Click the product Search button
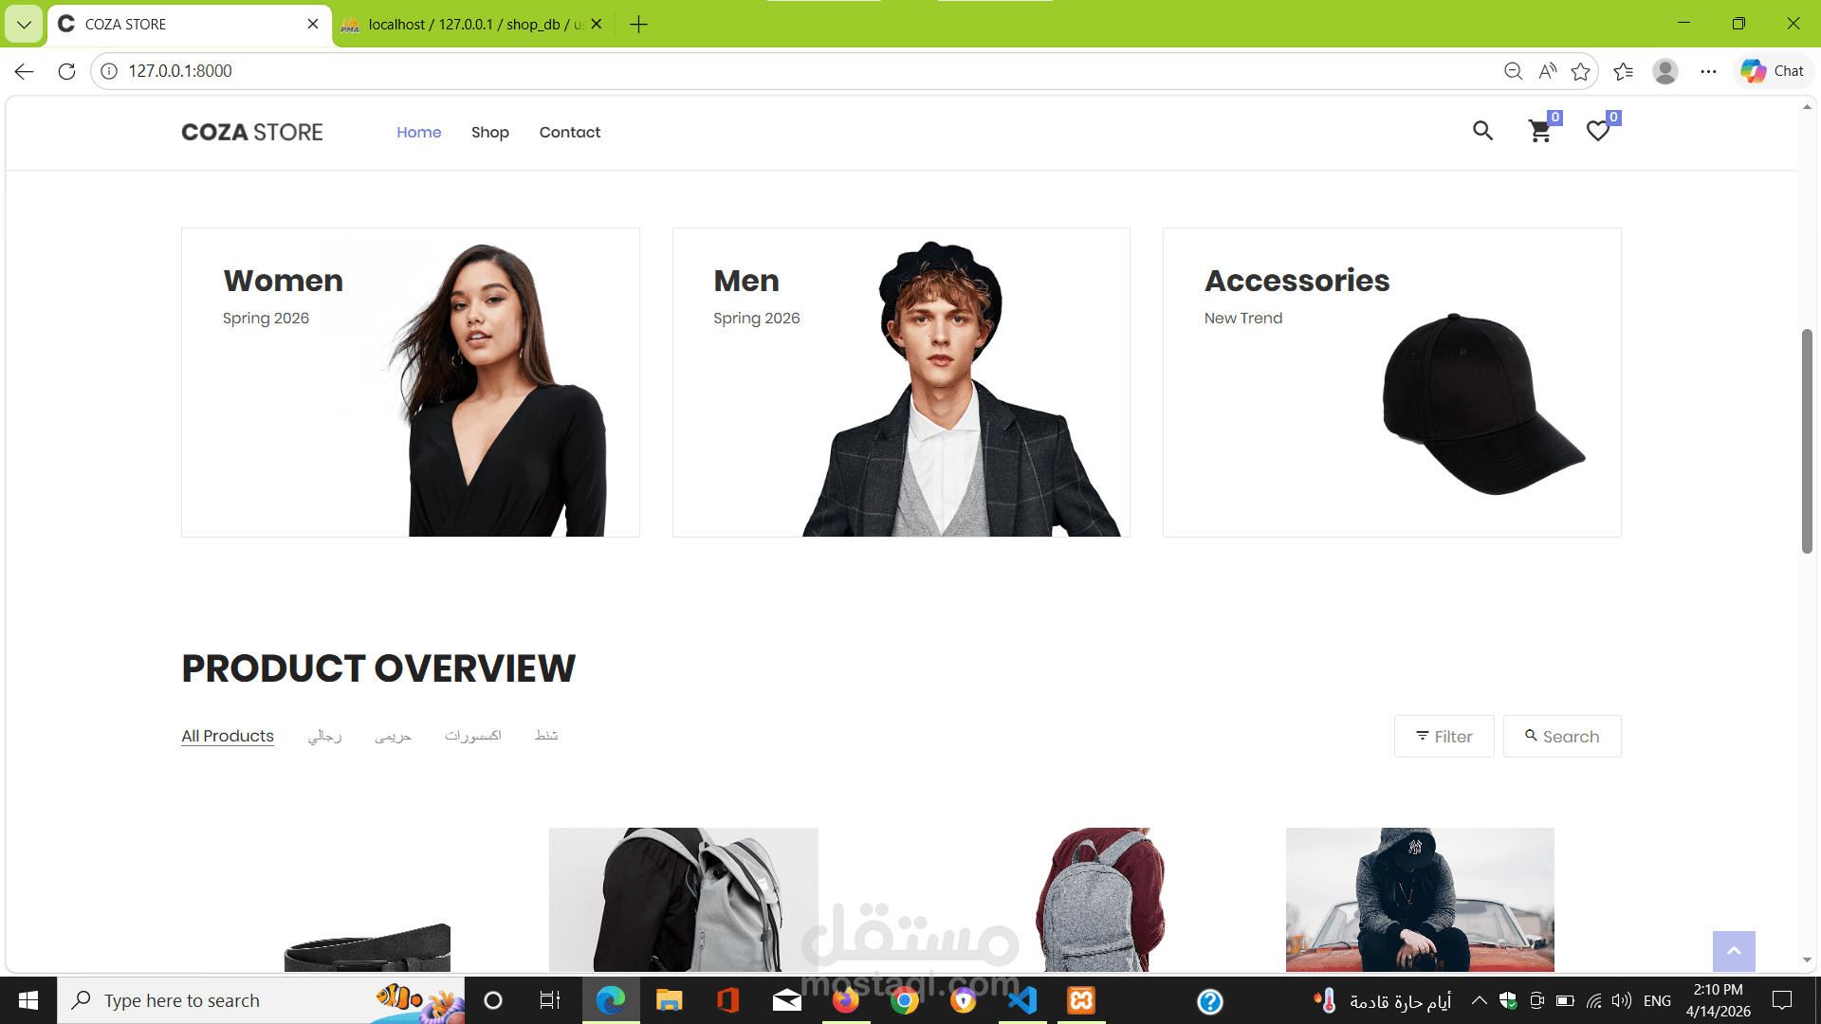Screen dimensions: 1821x1024 [x=1561, y=737]
